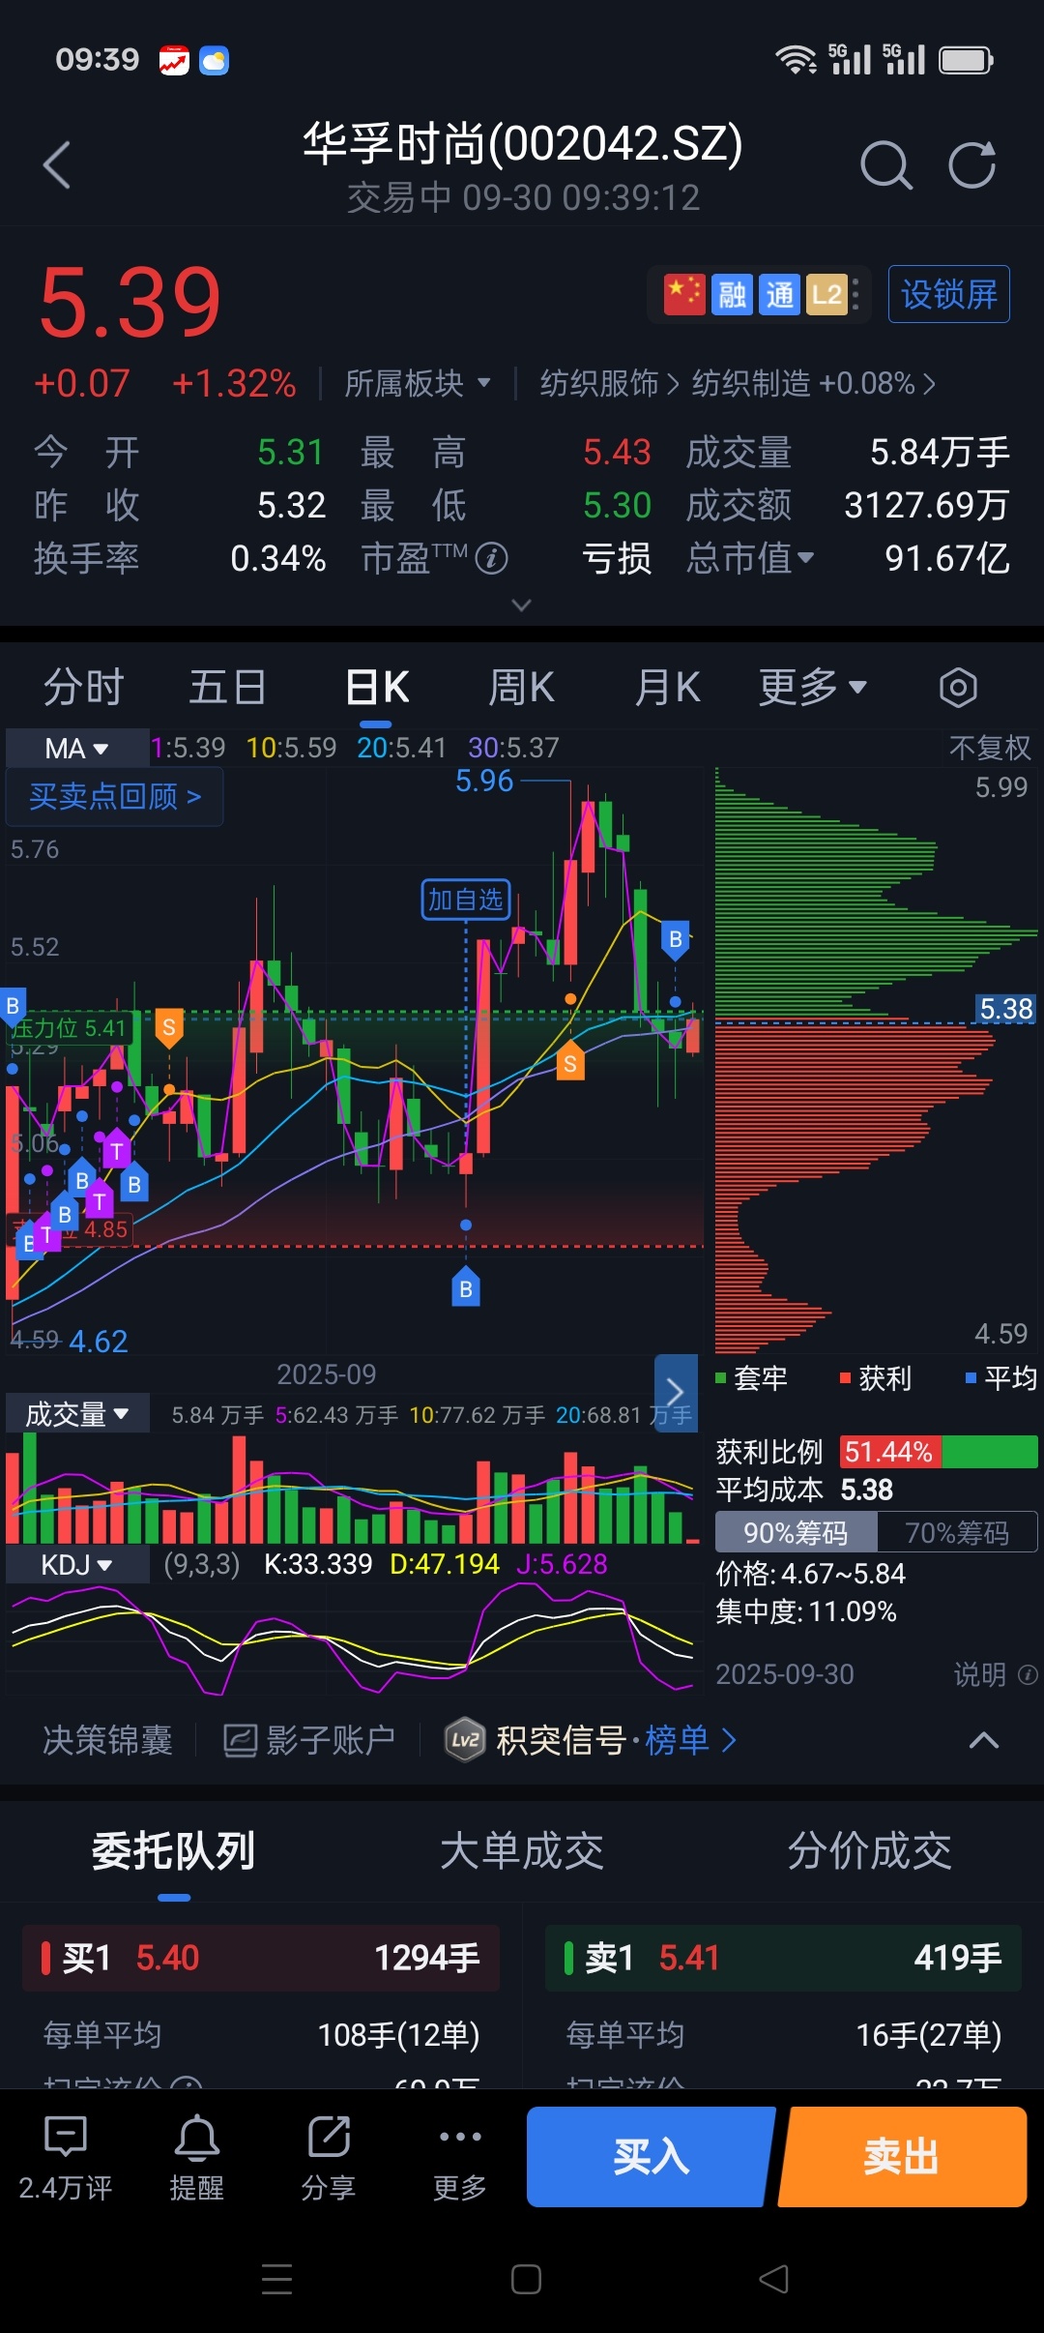The width and height of the screenshot is (1044, 2333).
Task: Tap the blue 买入 buy button
Action: click(650, 2157)
